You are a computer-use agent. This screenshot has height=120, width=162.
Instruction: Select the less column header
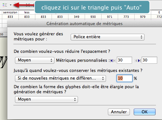[x=27, y=12]
